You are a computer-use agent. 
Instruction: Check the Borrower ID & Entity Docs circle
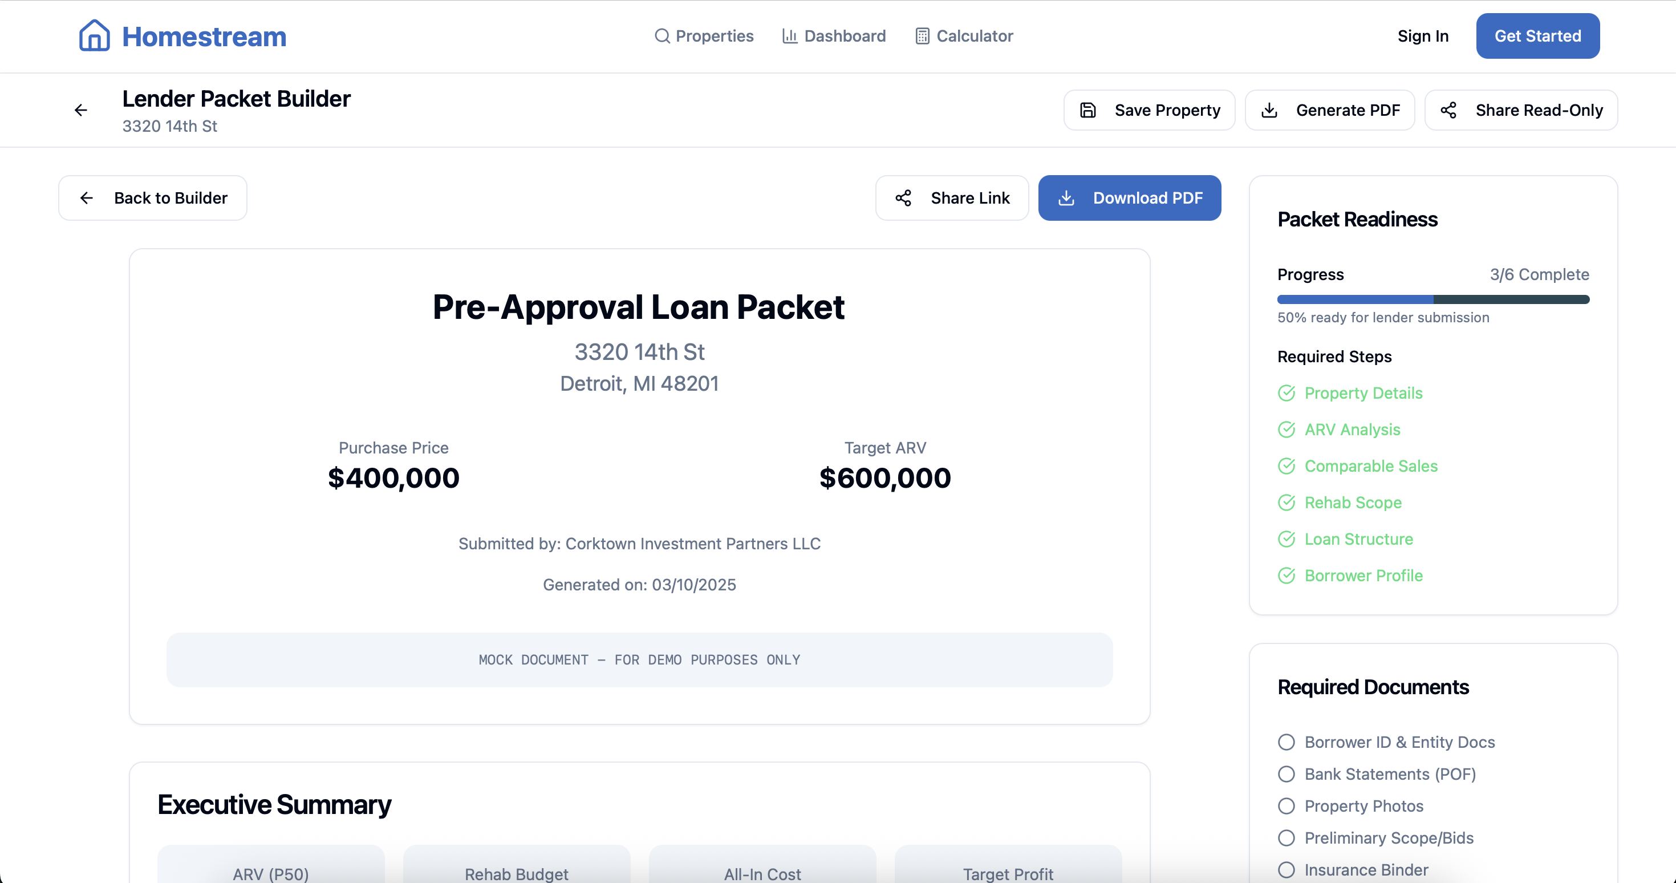tap(1287, 742)
